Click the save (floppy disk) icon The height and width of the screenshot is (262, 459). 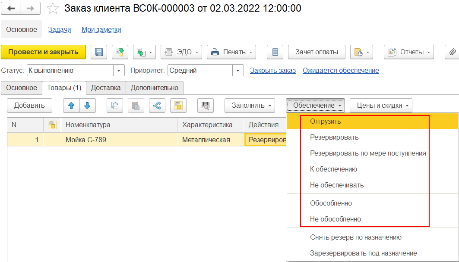99,52
